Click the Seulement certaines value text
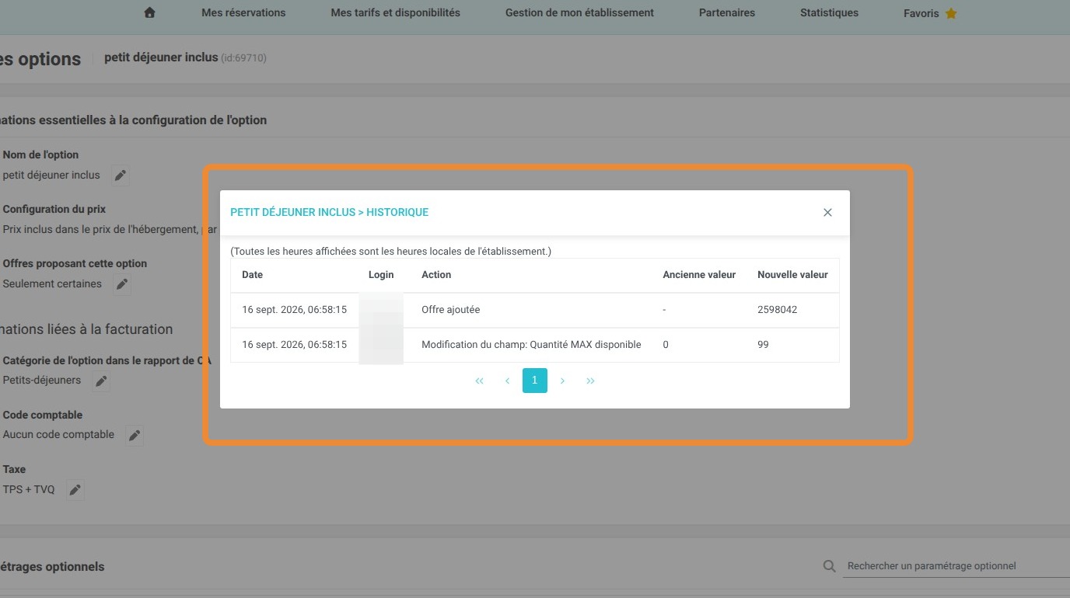This screenshot has height=598, width=1070. pos(52,284)
